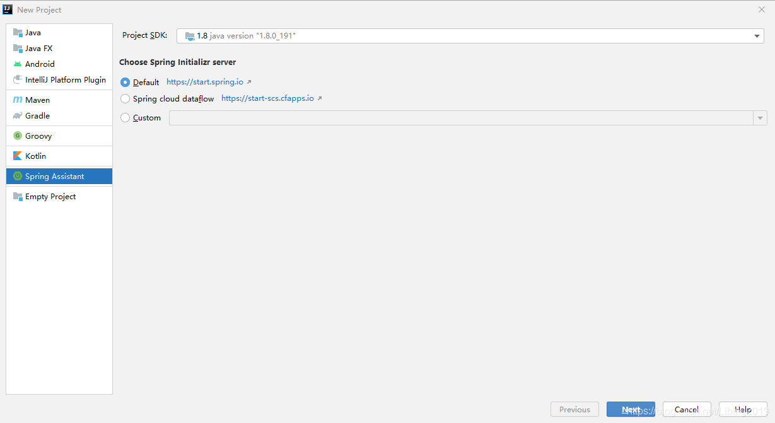Viewport: 775px width, 423px height.
Task: Click the disabled Previous button
Action: pos(574,410)
